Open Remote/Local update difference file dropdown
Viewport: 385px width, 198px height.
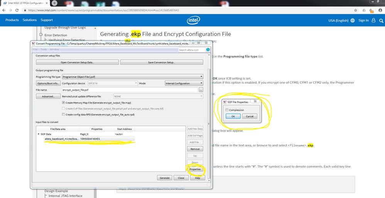pos(159,96)
